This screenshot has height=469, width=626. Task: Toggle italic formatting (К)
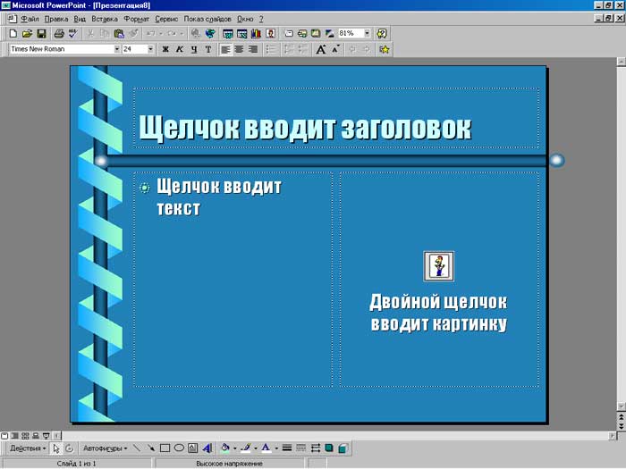[x=180, y=49]
